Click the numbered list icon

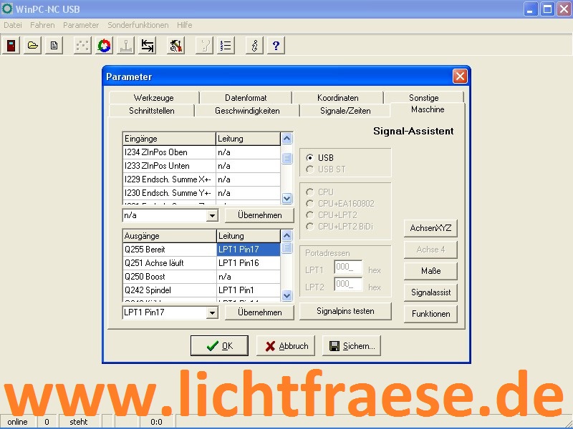pos(226,46)
